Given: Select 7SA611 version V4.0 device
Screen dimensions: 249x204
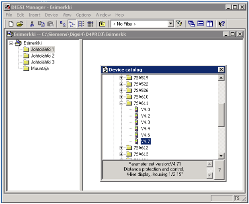Looking at the screenshot, I should 146,109.
